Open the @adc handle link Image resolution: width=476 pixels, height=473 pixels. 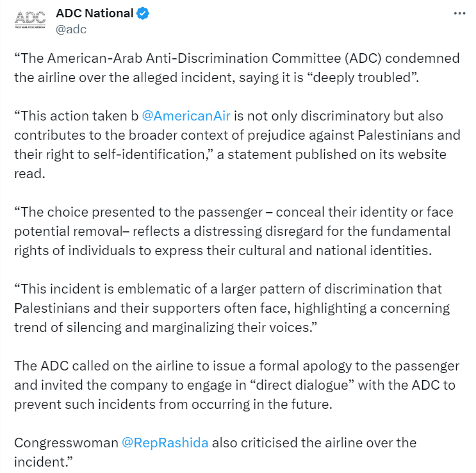71,29
